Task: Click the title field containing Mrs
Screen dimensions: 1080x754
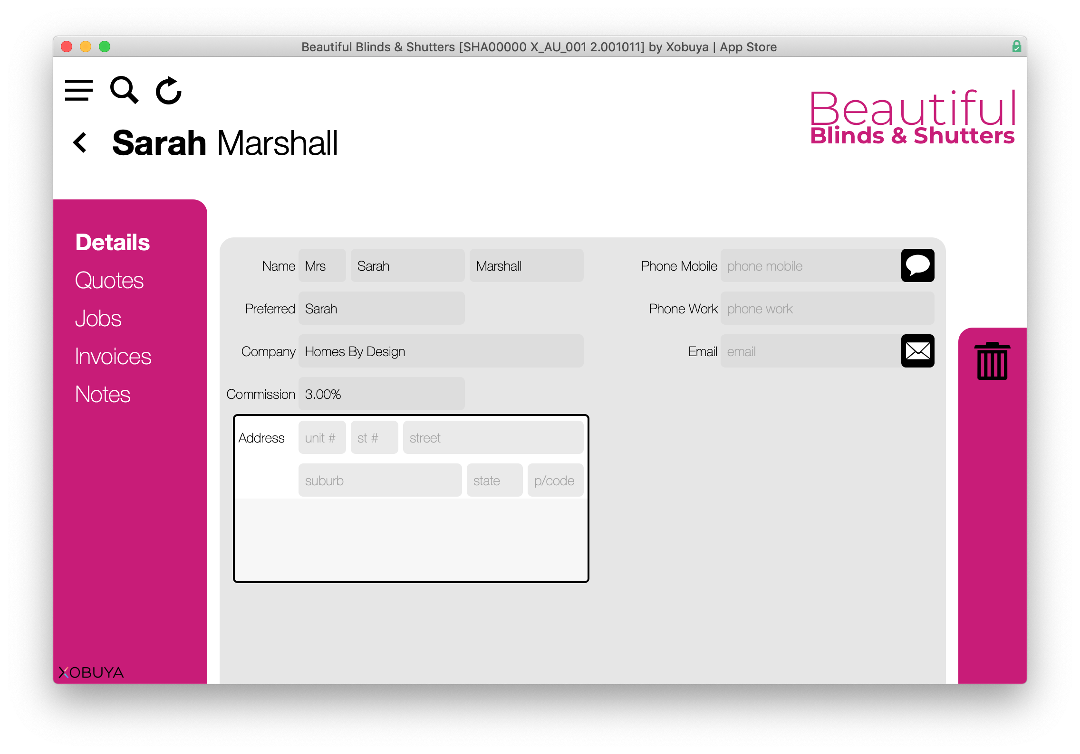Action: [x=322, y=265]
